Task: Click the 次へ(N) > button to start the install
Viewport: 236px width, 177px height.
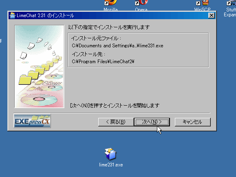Action: click(x=152, y=122)
